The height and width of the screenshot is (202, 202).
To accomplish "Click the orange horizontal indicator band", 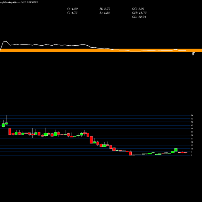I will pos(101,50).
